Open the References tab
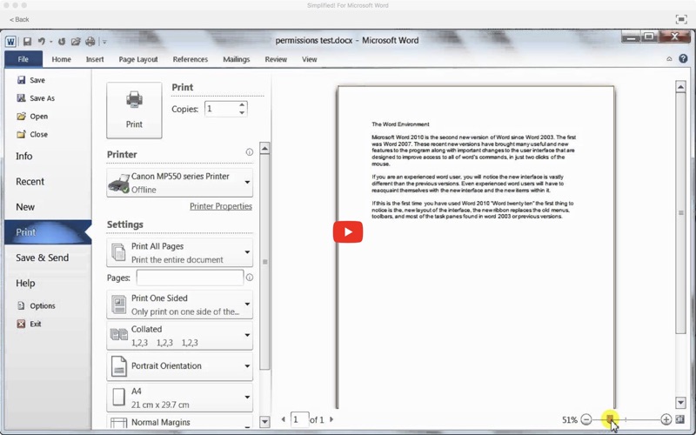This screenshot has height=435, width=696. coord(190,59)
